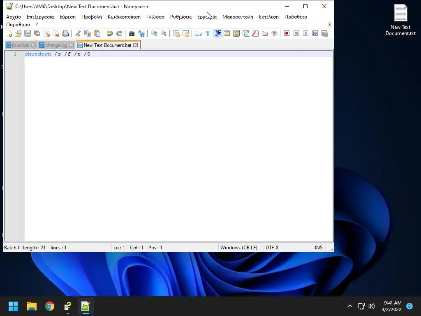Toggle Word wrap icon
The height and width of the screenshot is (316, 421).
tap(199, 33)
